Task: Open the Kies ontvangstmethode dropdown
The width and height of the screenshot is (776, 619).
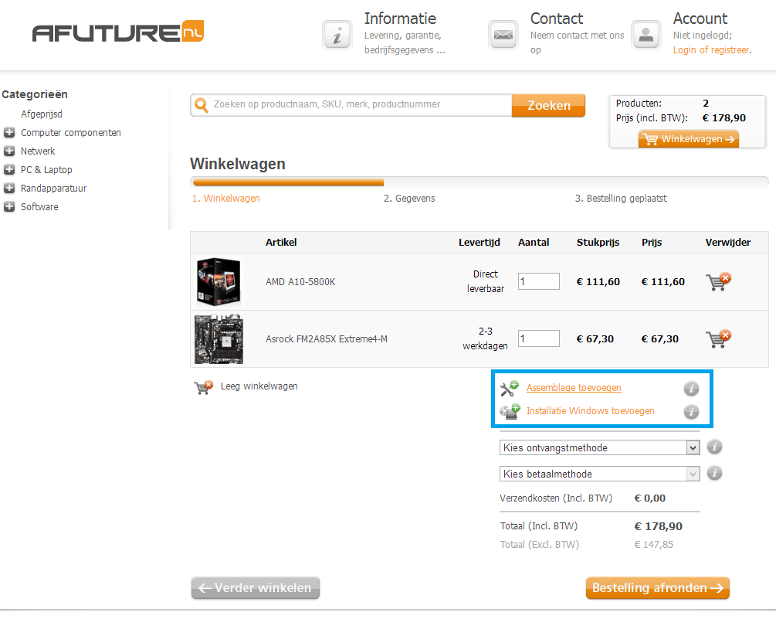Action: click(x=599, y=447)
